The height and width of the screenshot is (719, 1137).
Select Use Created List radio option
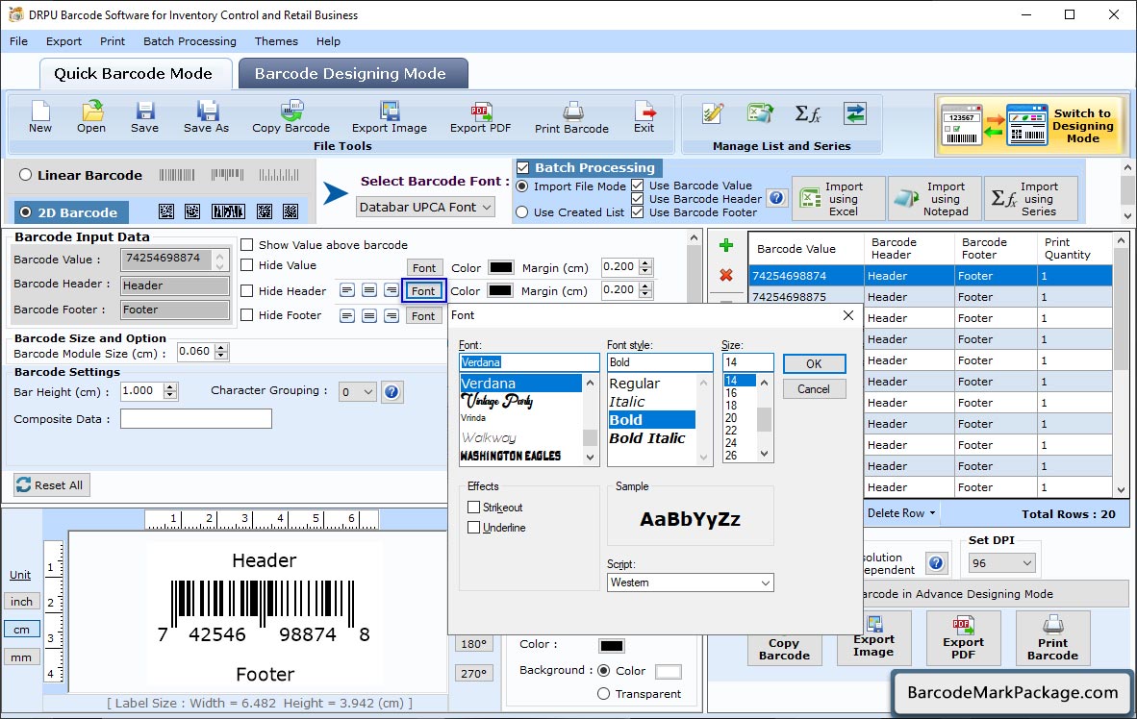[522, 212]
